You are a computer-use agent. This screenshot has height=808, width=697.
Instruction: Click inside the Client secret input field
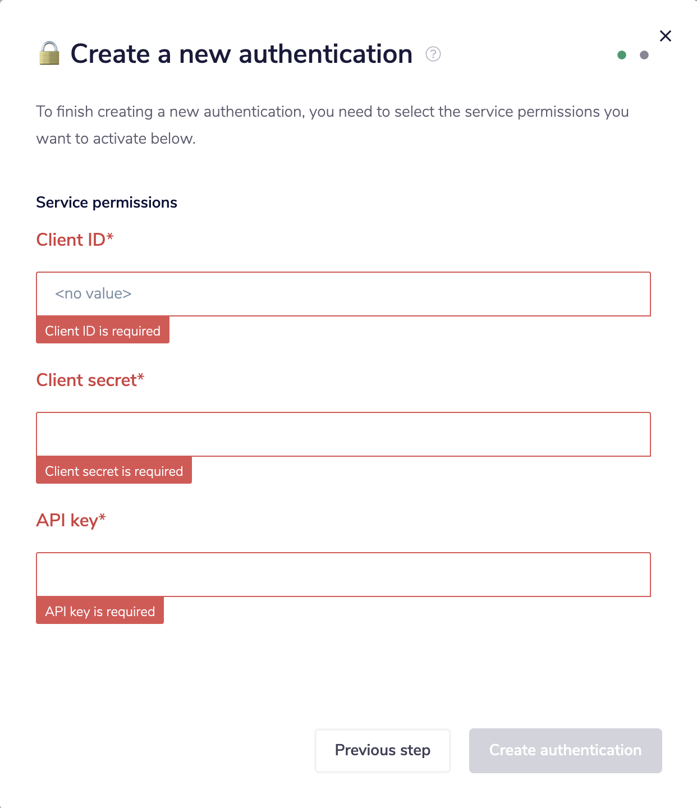343,434
